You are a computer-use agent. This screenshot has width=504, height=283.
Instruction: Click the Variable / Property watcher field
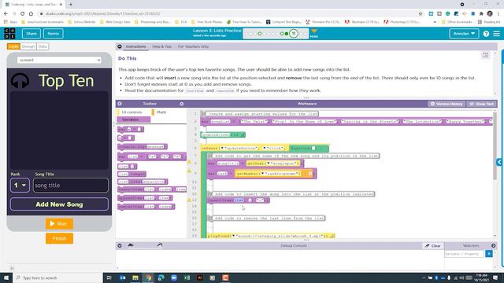(464, 254)
